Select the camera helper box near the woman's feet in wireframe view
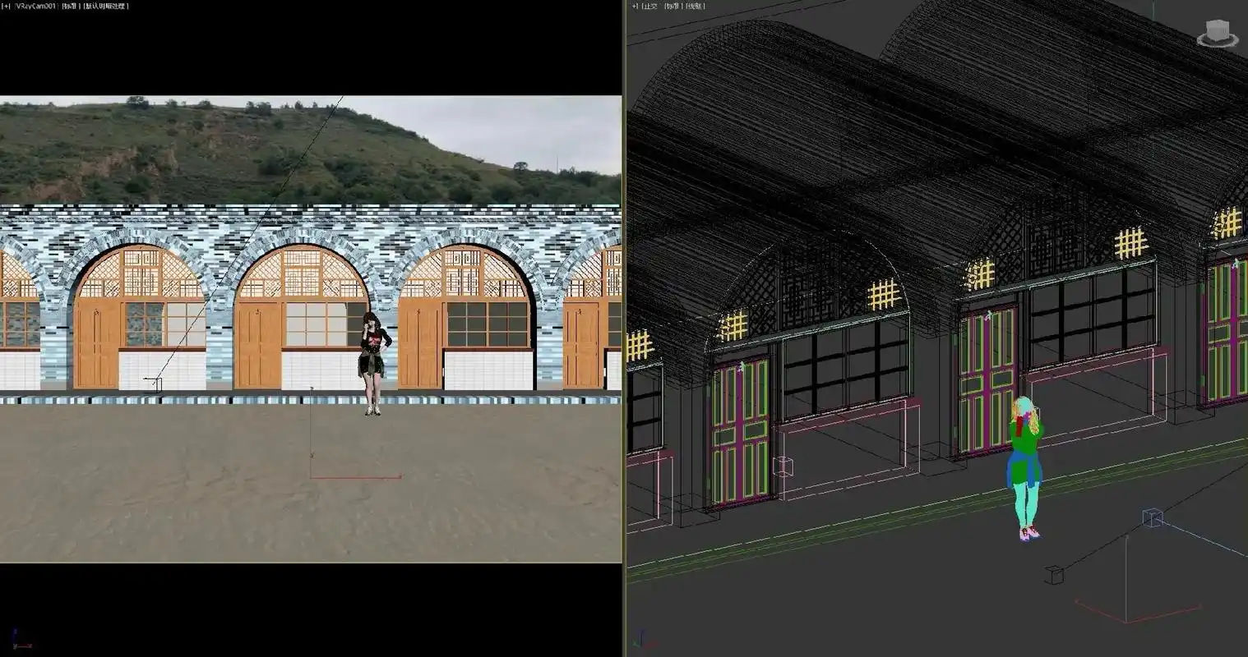Viewport: 1248px width, 657px height. pos(1153,517)
